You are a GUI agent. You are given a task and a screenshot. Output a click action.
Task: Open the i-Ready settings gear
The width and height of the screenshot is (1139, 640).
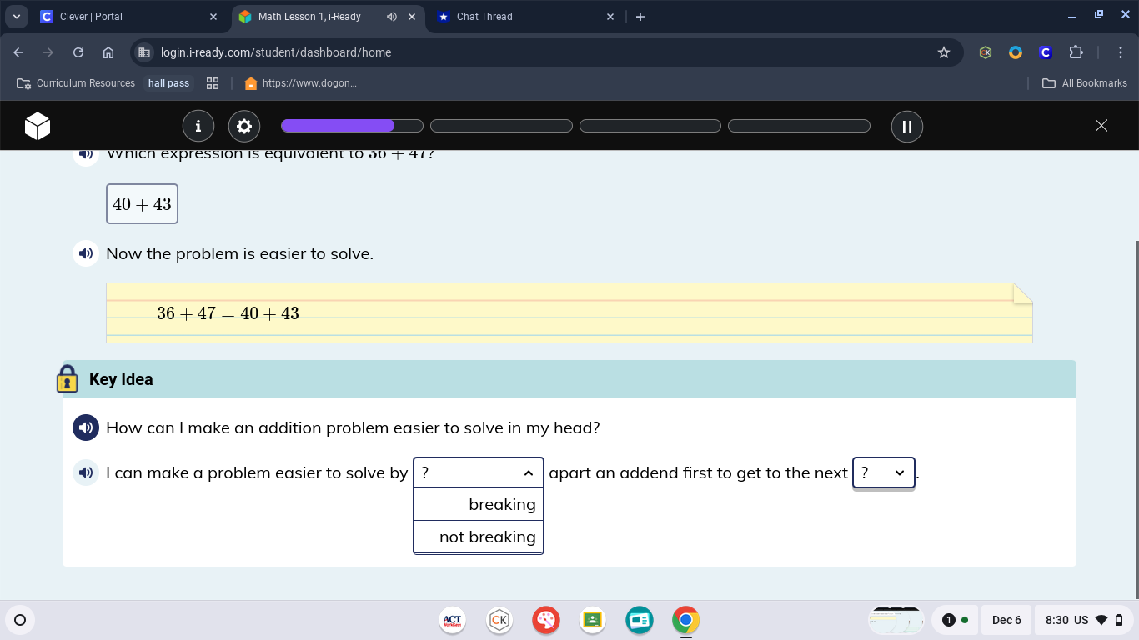coord(243,126)
